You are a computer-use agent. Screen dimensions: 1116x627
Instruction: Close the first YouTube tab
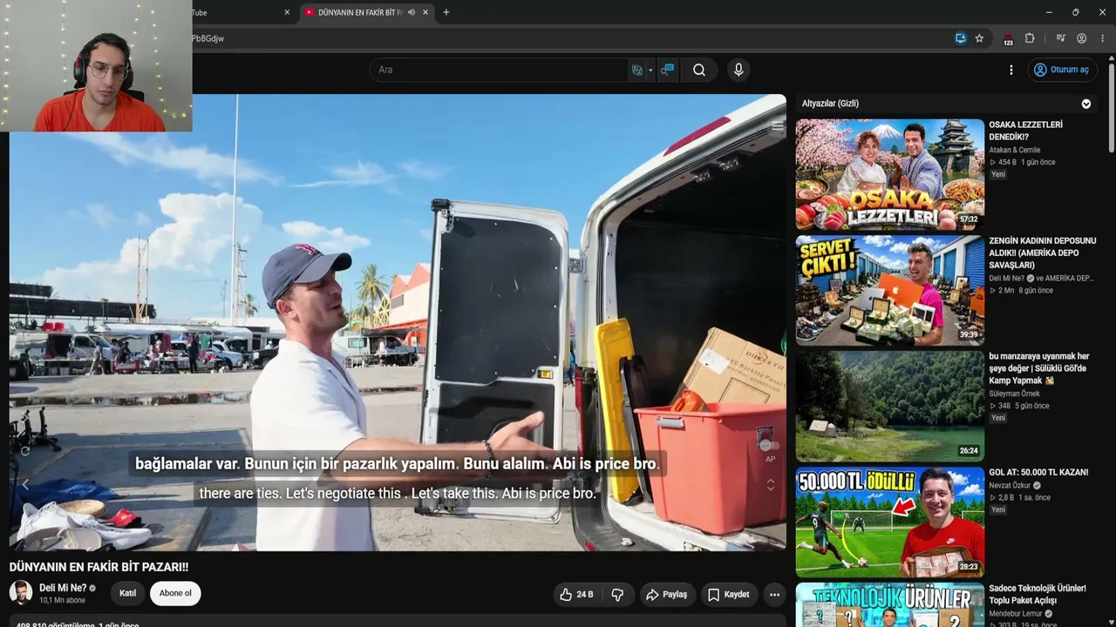tap(287, 12)
